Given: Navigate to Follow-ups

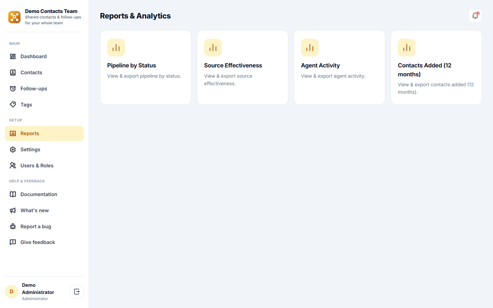Looking at the screenshot, I should [44, 89].
